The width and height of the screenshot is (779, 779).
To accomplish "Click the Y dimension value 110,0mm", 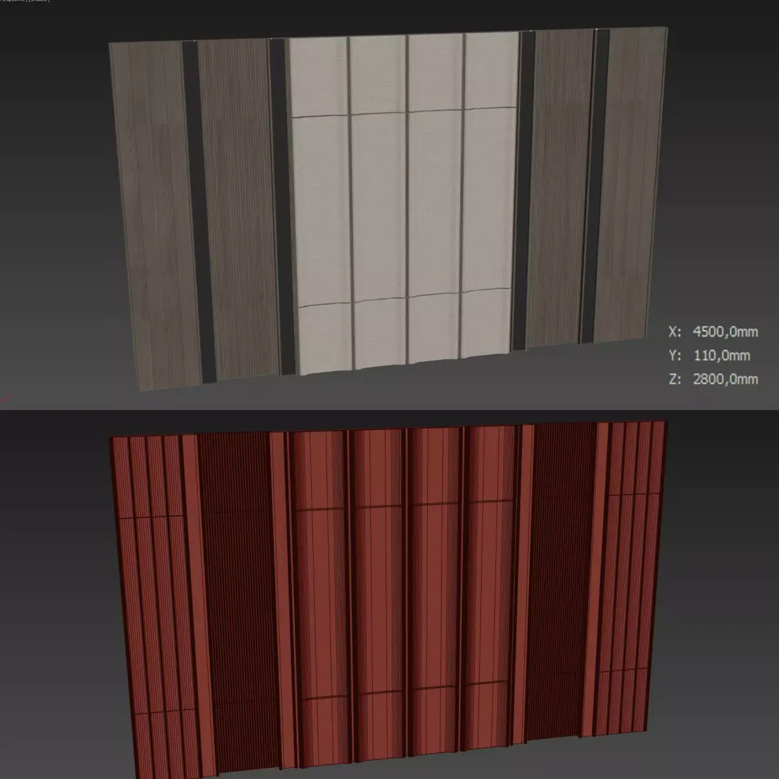I will coord(722,356).
